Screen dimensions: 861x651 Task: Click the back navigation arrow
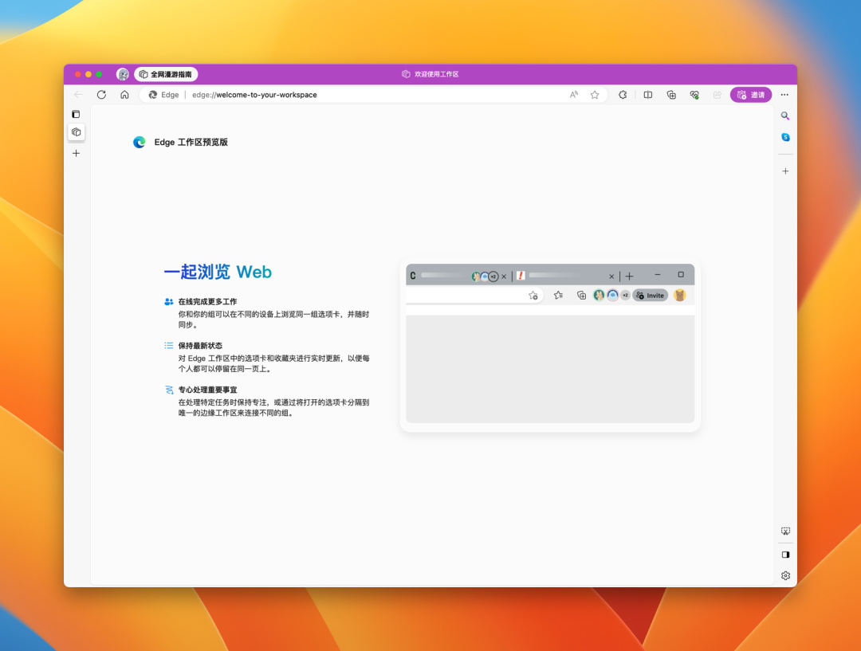[x=78, y=94]
